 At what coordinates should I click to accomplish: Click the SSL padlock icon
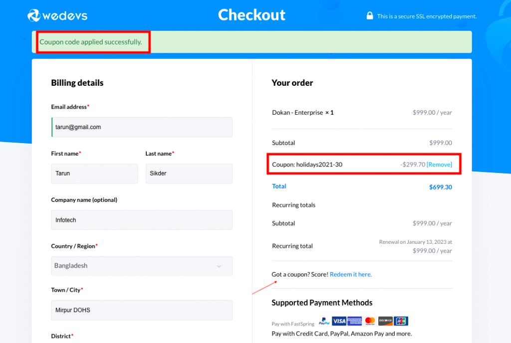tap(370, 15)
